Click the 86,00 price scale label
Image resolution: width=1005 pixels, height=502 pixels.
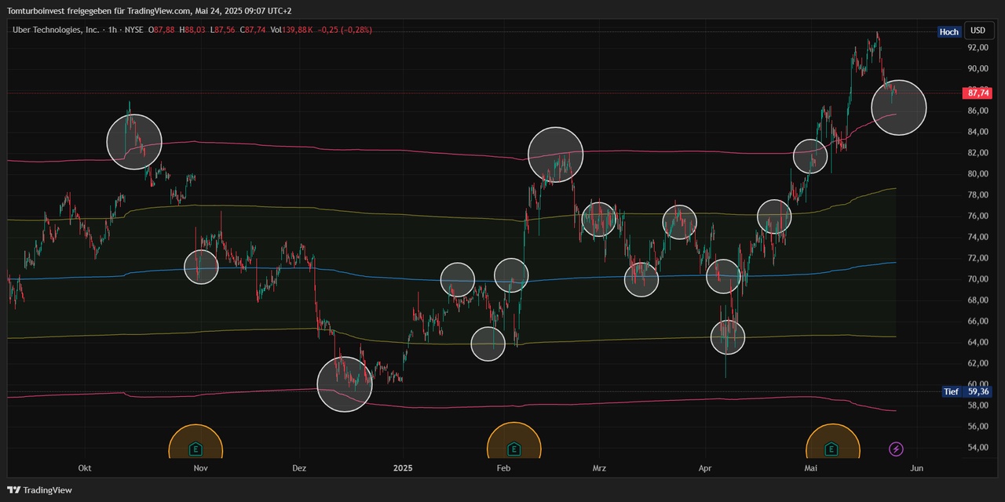point(978,111)
